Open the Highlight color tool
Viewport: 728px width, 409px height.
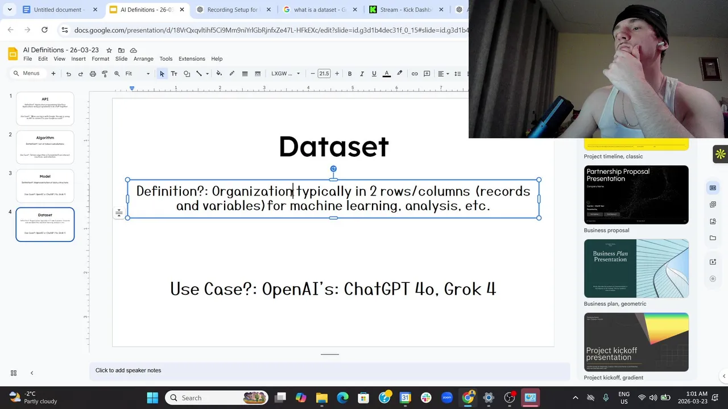pos(399,74)
